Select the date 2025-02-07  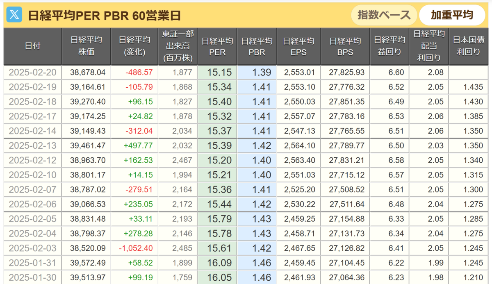tap(32, 190)
